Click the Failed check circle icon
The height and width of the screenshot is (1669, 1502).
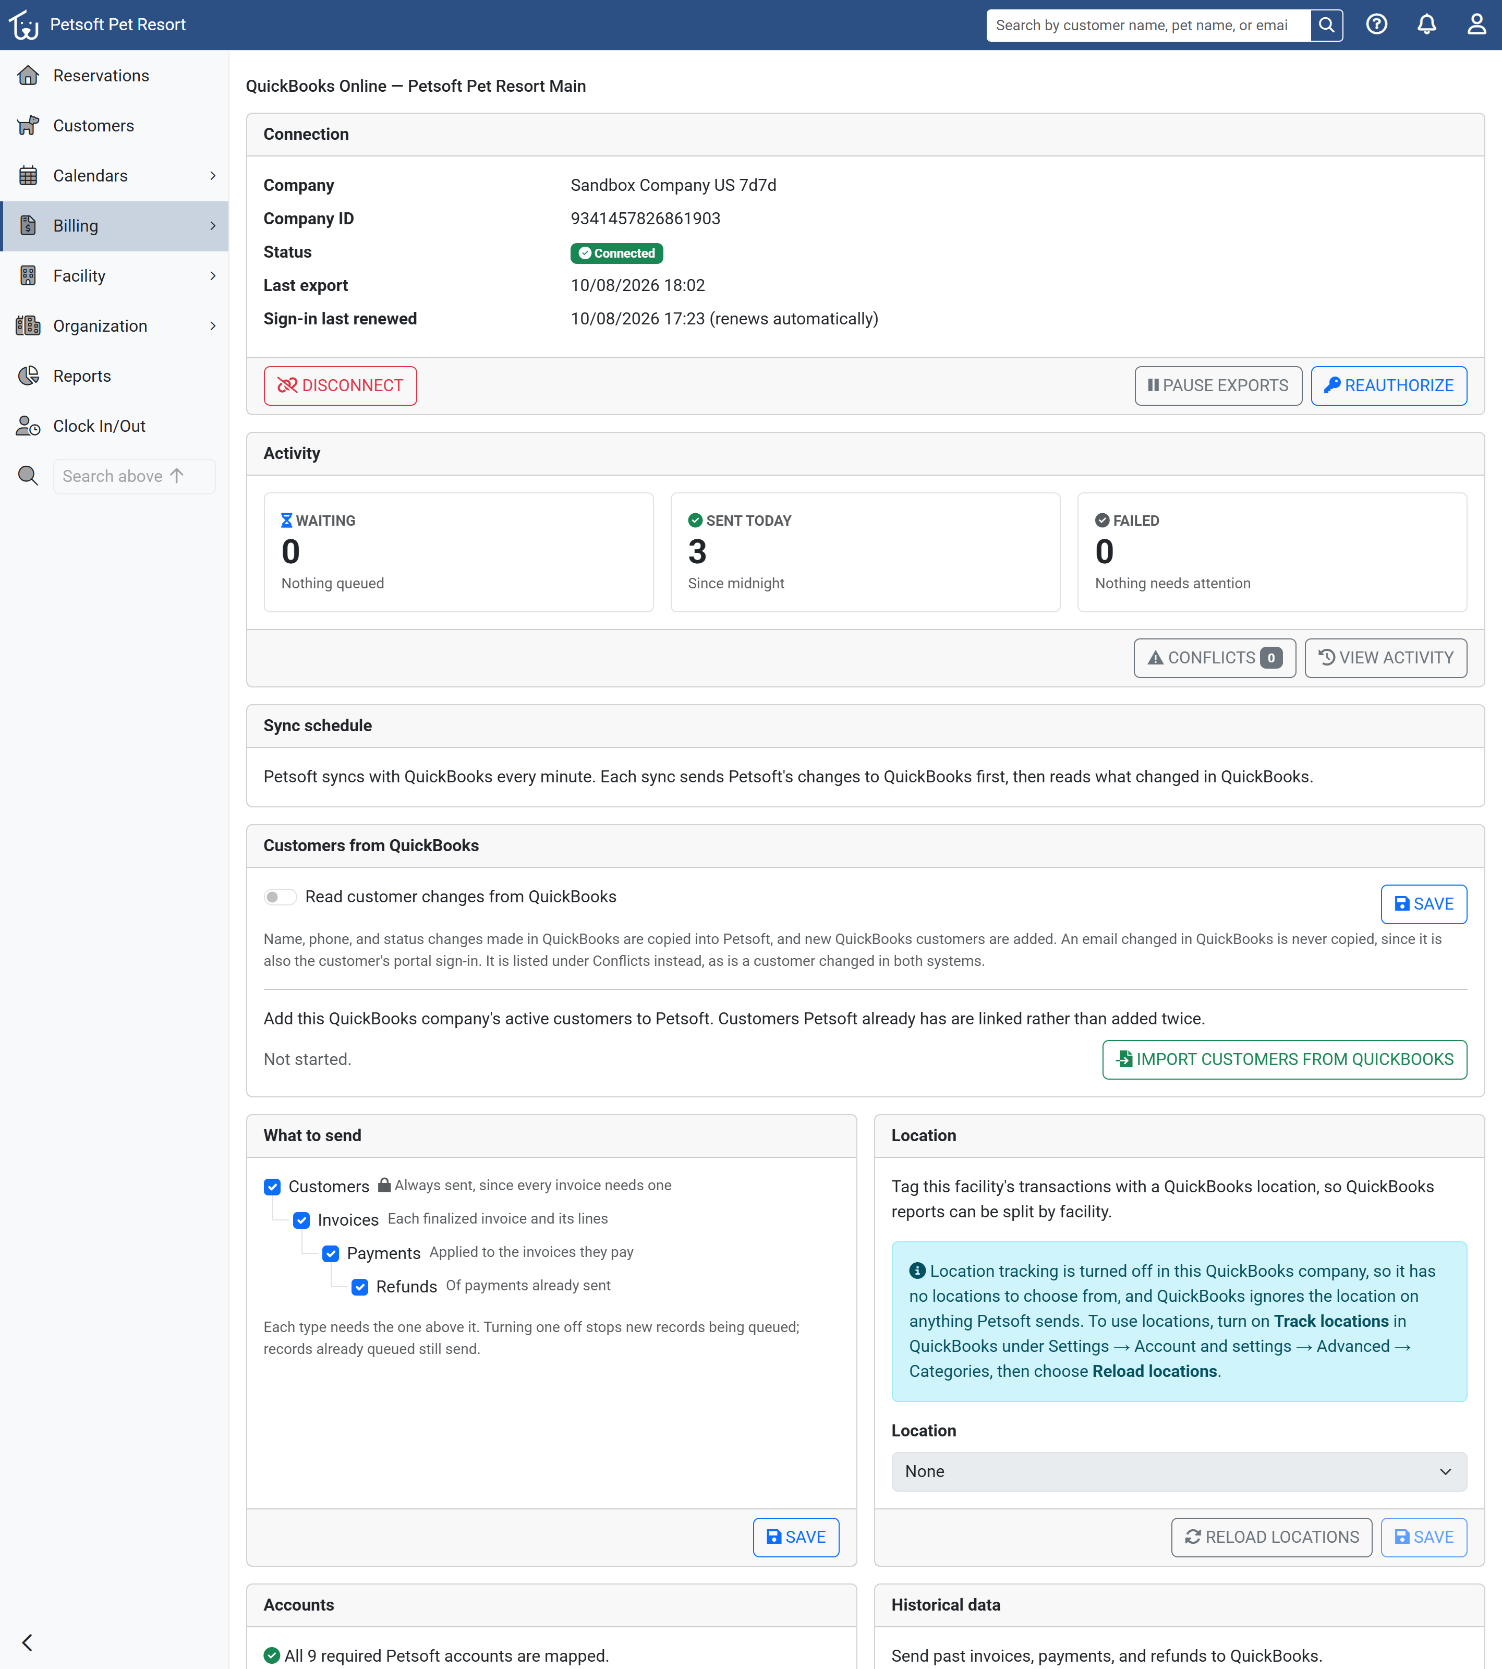[1102, 521]
